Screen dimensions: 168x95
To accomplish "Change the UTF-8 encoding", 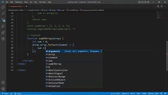I will click(132, 93).
